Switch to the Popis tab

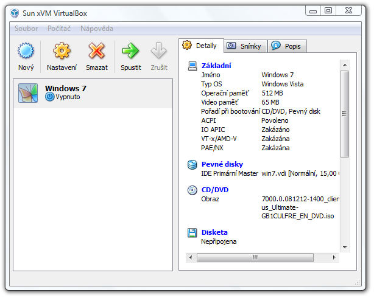(287, 46)
